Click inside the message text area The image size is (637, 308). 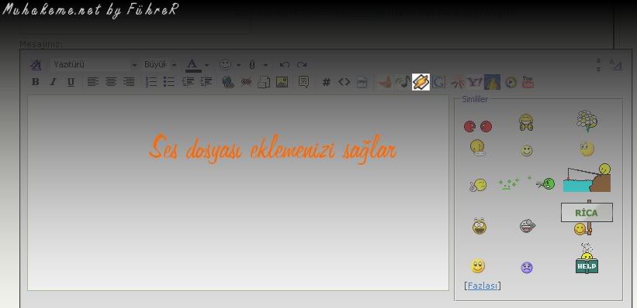pyautogui.click(x=238, y=193)
